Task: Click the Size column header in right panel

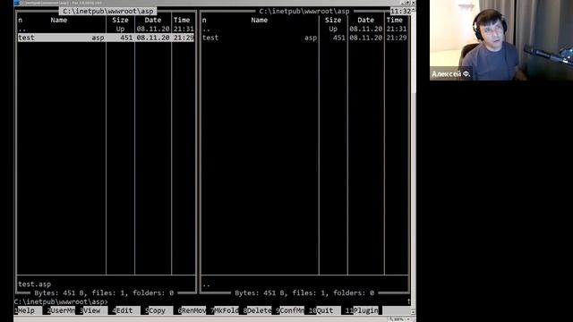Action: click(333, 20)
